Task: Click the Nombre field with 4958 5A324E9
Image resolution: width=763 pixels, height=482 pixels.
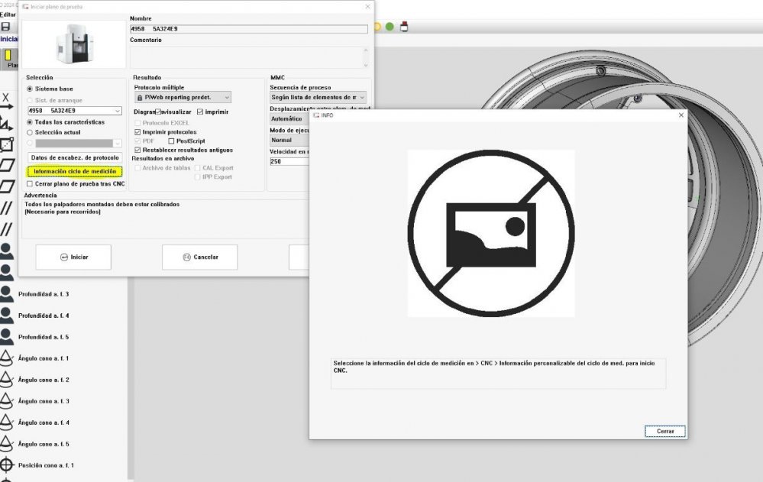Action: tap(249, 29)
